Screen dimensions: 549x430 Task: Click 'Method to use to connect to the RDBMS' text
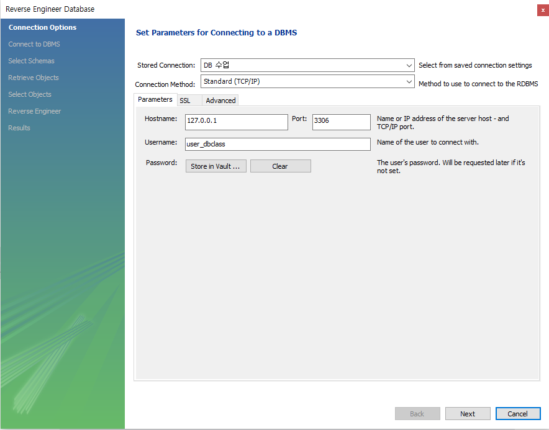tap(478, 84)
